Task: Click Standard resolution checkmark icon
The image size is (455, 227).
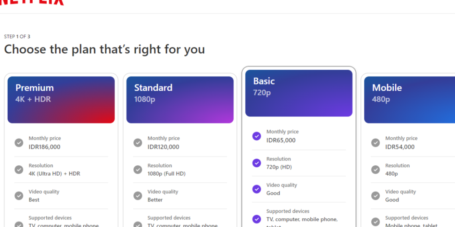Action: coord(138,170)
